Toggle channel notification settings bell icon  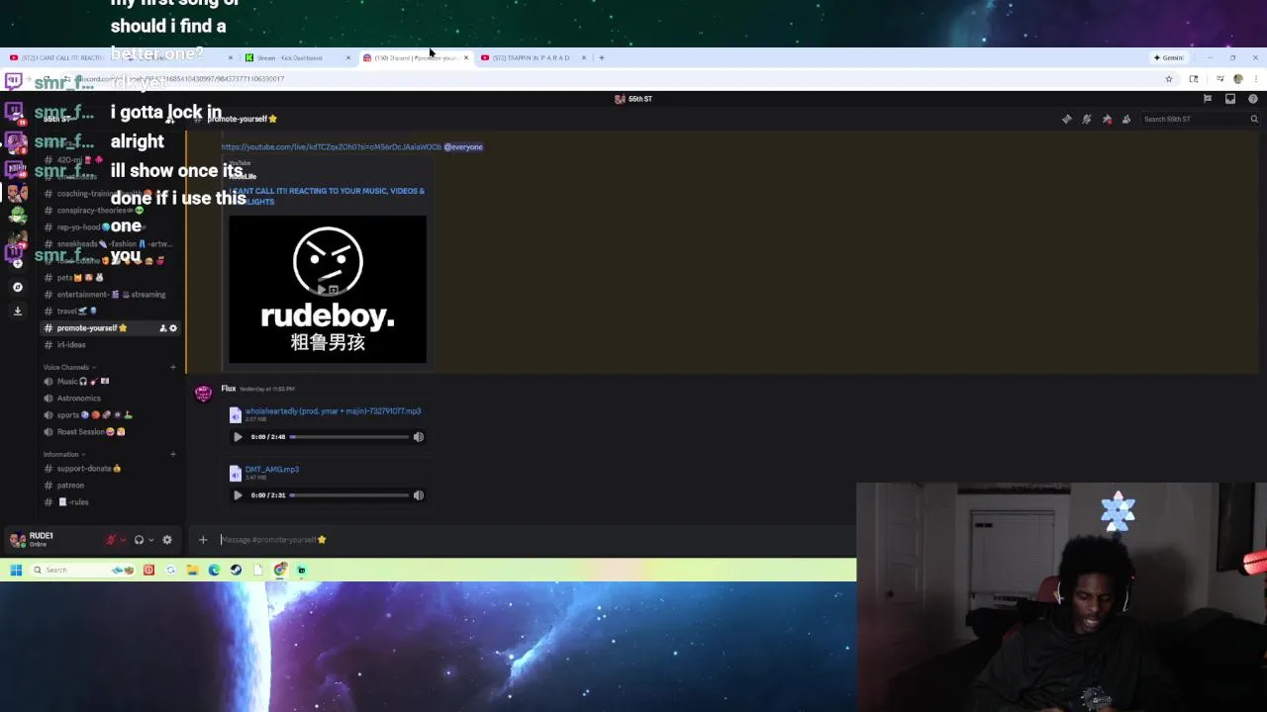(x=1086, y=119)
